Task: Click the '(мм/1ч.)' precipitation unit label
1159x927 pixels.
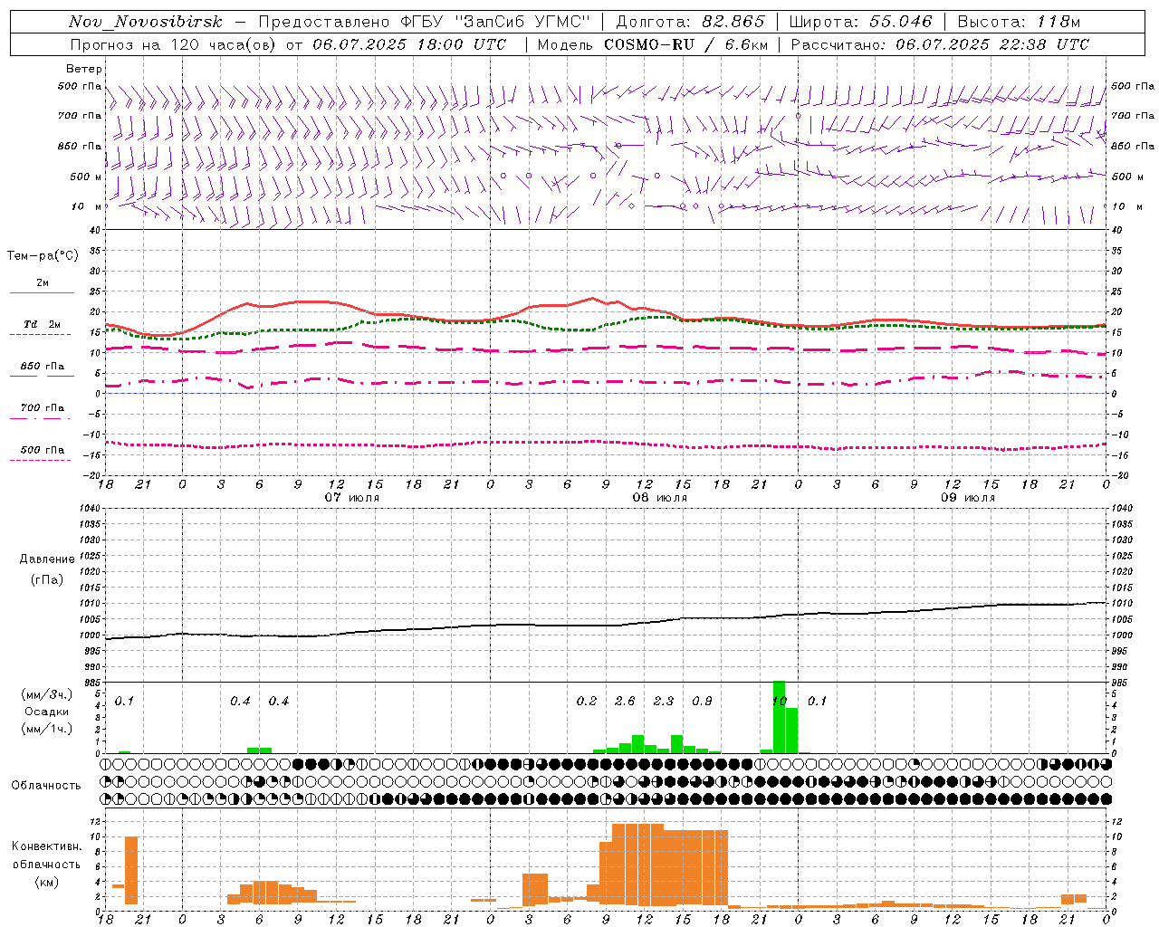Action: (47, 728)
